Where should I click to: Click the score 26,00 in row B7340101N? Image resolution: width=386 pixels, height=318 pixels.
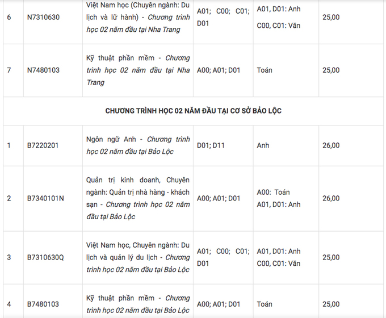point(331,198)
